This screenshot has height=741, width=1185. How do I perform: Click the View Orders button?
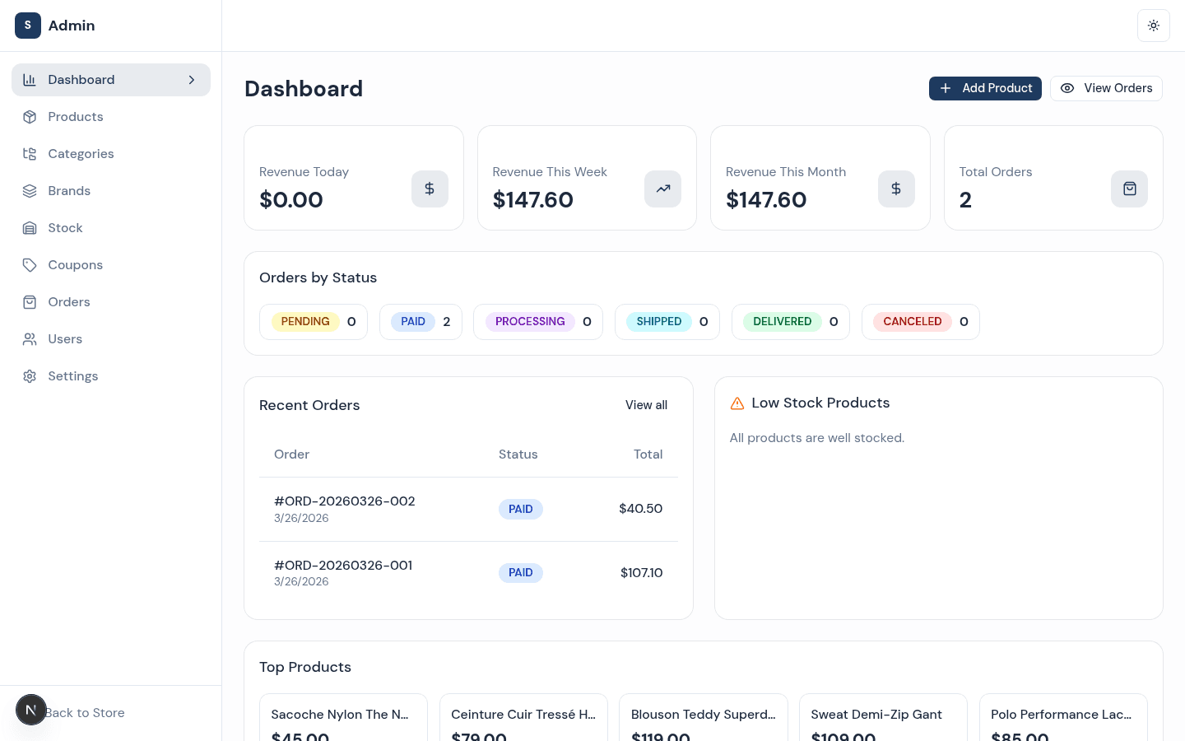[1106, 88]
